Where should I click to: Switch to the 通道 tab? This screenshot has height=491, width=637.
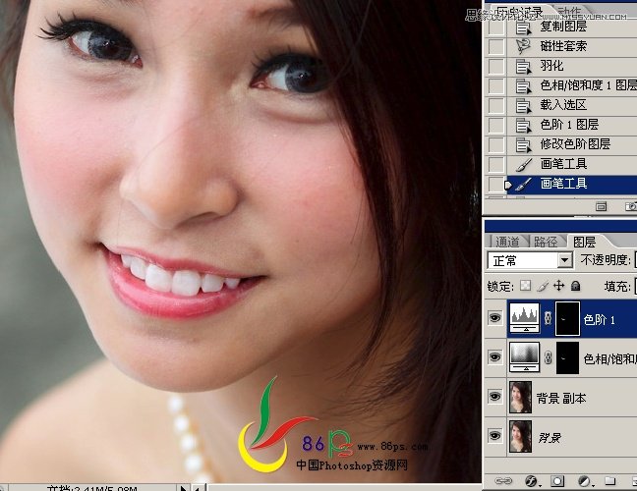[507, 242]
